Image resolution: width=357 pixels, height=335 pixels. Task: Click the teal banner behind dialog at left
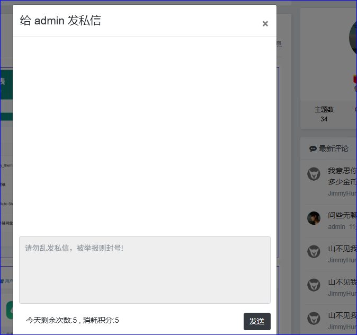pyautogui.click(x=6, y=85)
